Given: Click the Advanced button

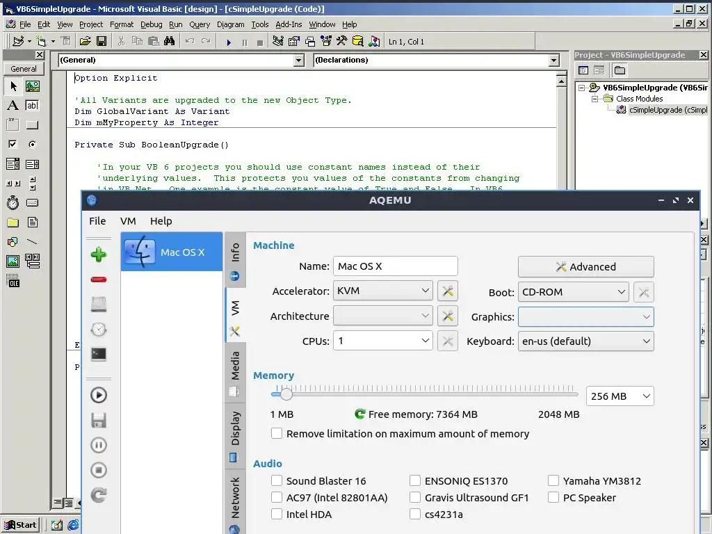Looking at the screenshot, I should click(585, 266).
